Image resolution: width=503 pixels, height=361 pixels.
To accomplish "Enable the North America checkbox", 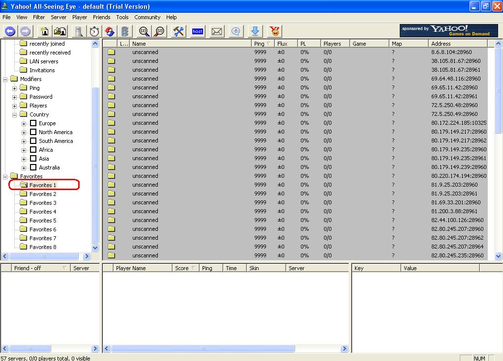I will pyautogui.click(x=33, y=132).
